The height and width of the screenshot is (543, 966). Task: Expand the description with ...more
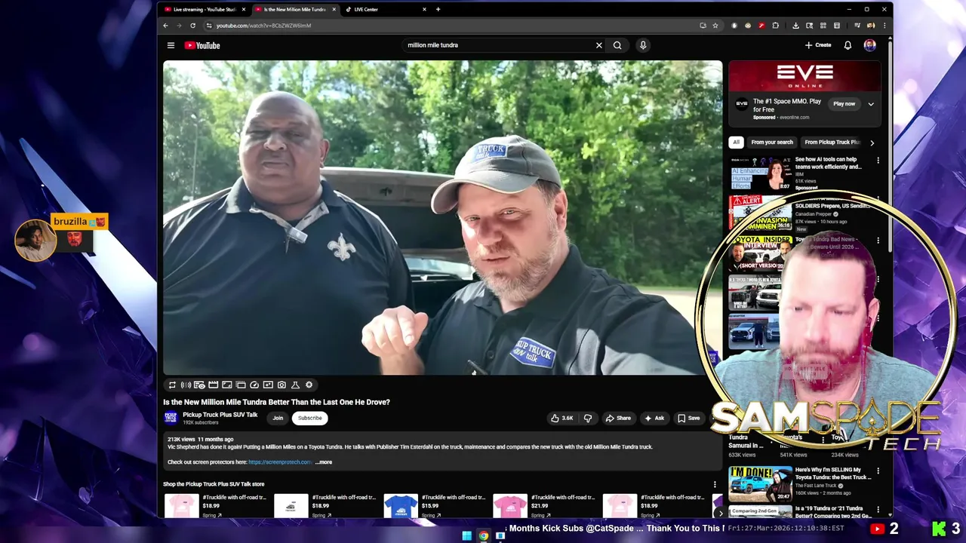coord(324,462)
